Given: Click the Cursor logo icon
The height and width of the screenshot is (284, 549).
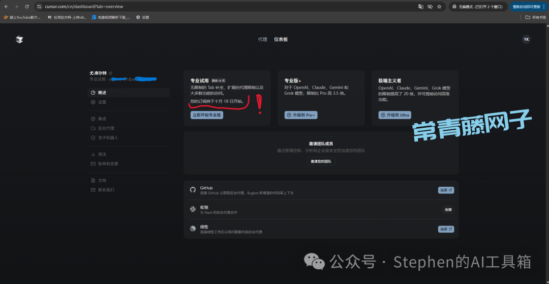Looking at the screenshot, I should coord(19,40).
